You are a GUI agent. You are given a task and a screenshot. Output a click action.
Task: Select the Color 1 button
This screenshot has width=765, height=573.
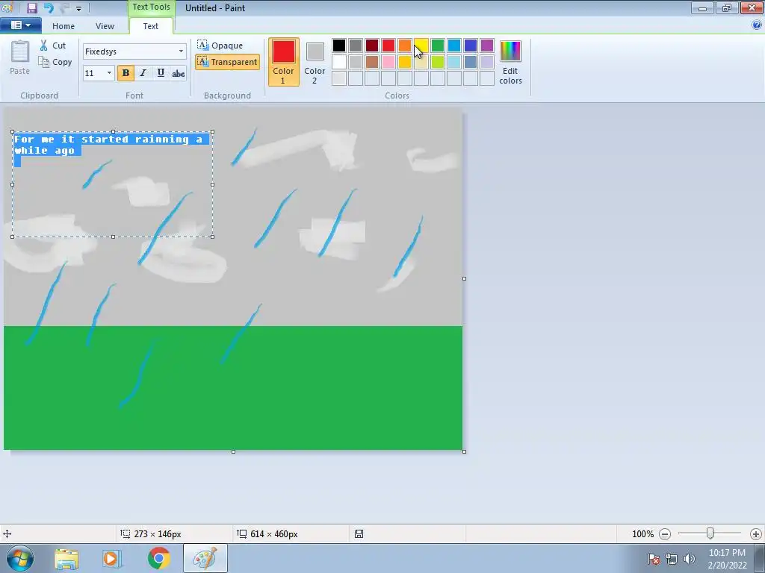tap(283, 62)
